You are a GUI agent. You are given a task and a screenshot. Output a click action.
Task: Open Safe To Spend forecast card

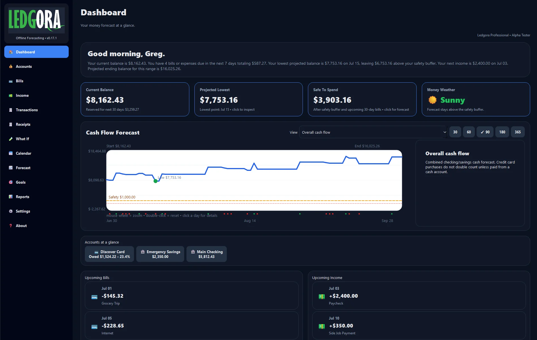click(362, 99)
